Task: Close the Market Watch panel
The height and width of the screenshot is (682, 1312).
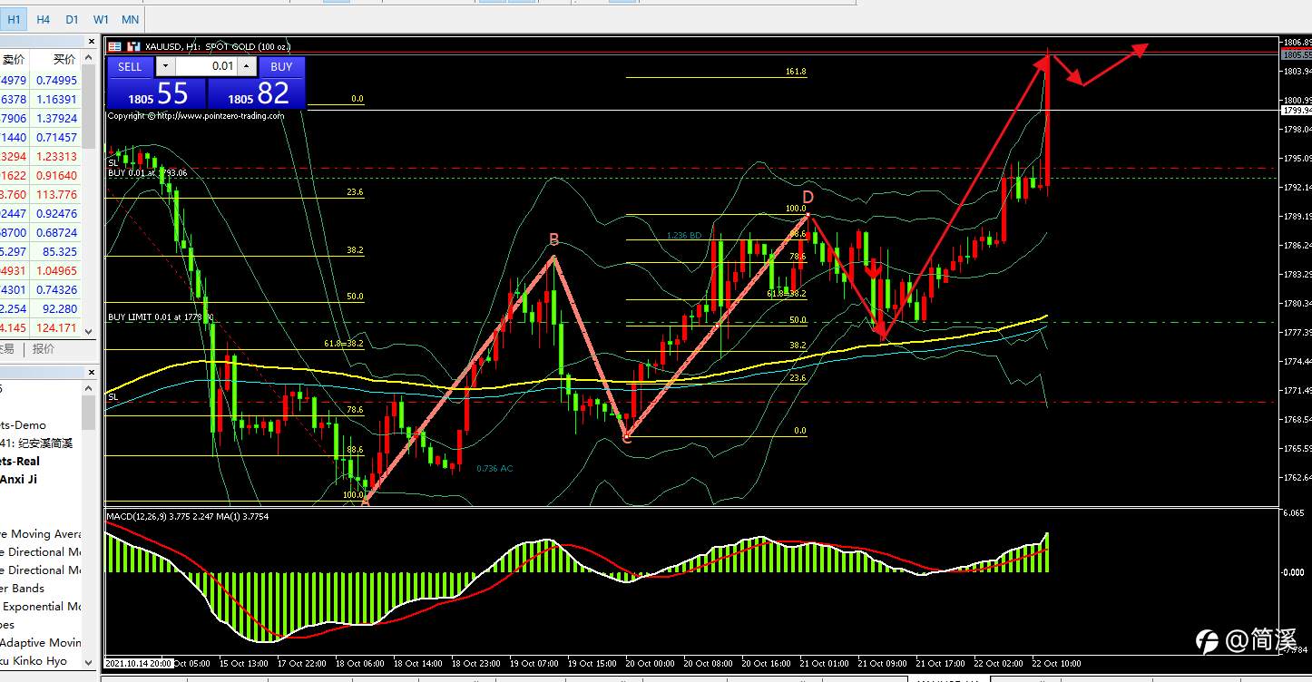Action: point(91,42)
